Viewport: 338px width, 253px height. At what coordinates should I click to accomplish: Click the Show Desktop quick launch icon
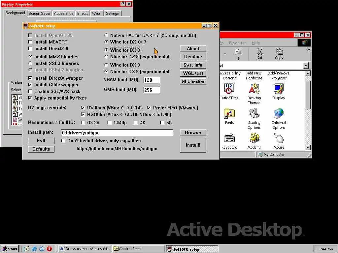tap(27, 249)
